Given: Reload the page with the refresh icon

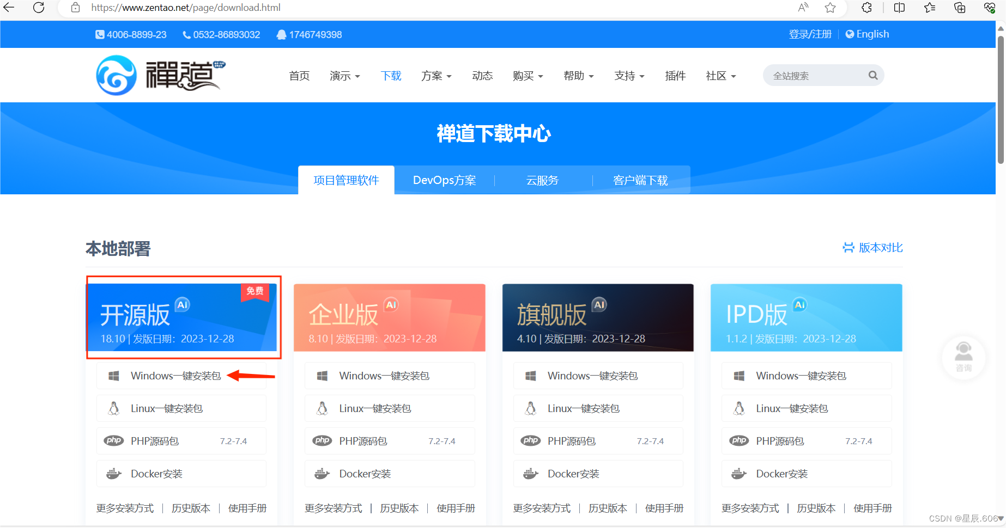Looking at the screenshot, I should coord(39,8).
